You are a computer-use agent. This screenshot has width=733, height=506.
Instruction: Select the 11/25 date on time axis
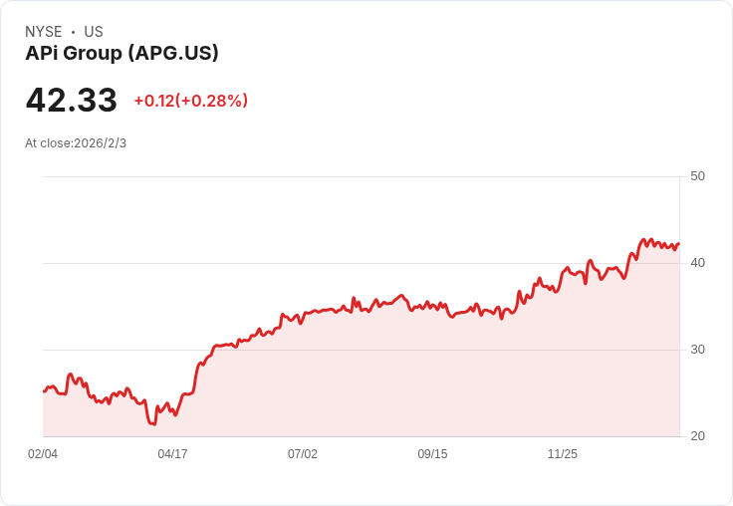563,454
